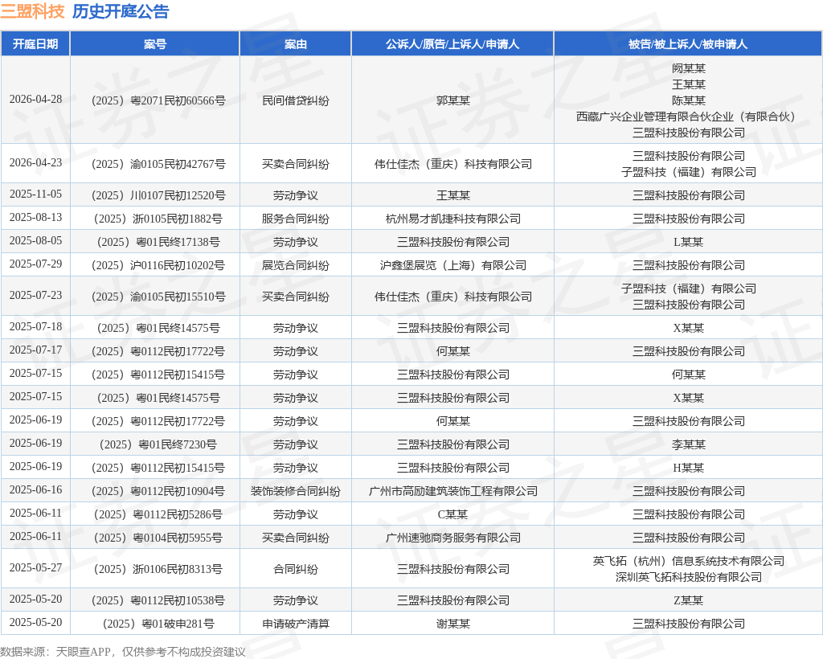Click 广州市高励建筑装饰工程有限公司 plaintiff
Screen dimensions: 823x659
point(453,491)
